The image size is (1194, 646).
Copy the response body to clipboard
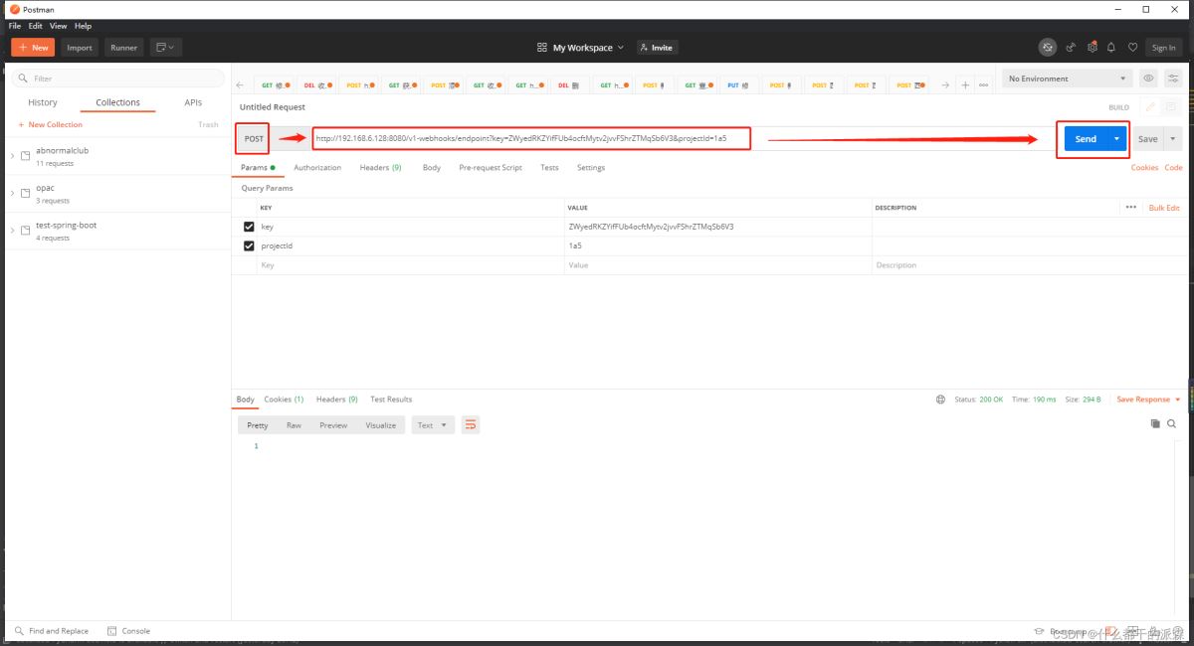tap(1155, 423)
